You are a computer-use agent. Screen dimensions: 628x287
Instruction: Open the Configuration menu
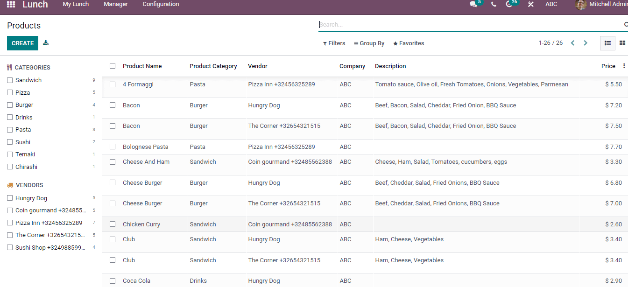(161, 4)
